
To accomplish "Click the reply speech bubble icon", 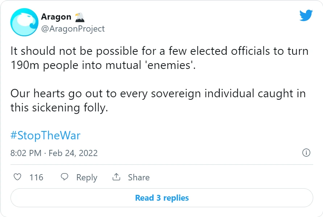I will point(65,177).
